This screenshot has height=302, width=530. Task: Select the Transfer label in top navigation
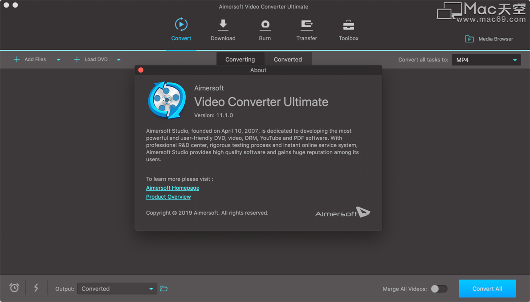(306, 38)
